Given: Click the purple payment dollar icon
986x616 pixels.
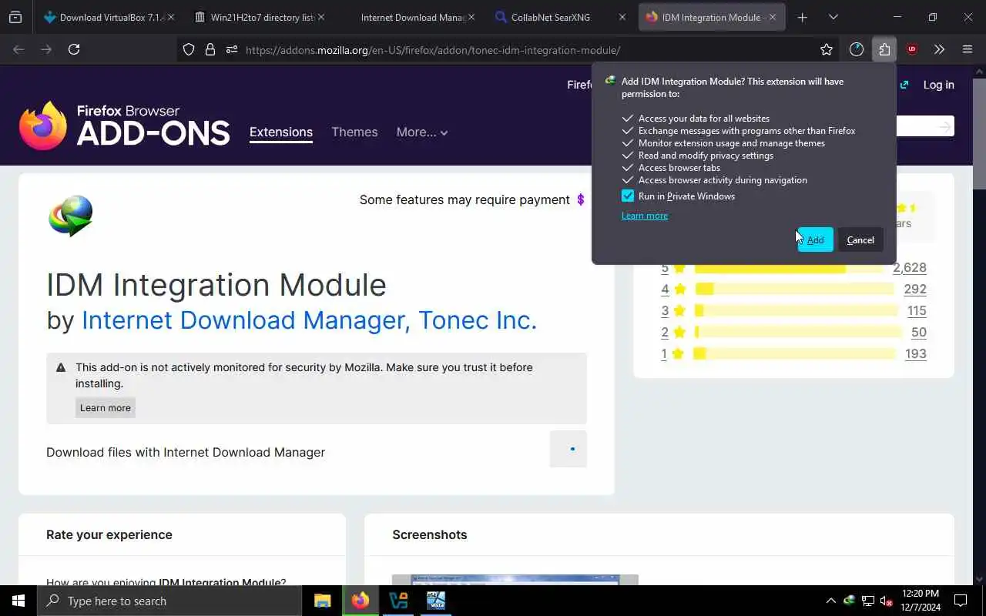Looking at the screenshot, I should point(581,200).
